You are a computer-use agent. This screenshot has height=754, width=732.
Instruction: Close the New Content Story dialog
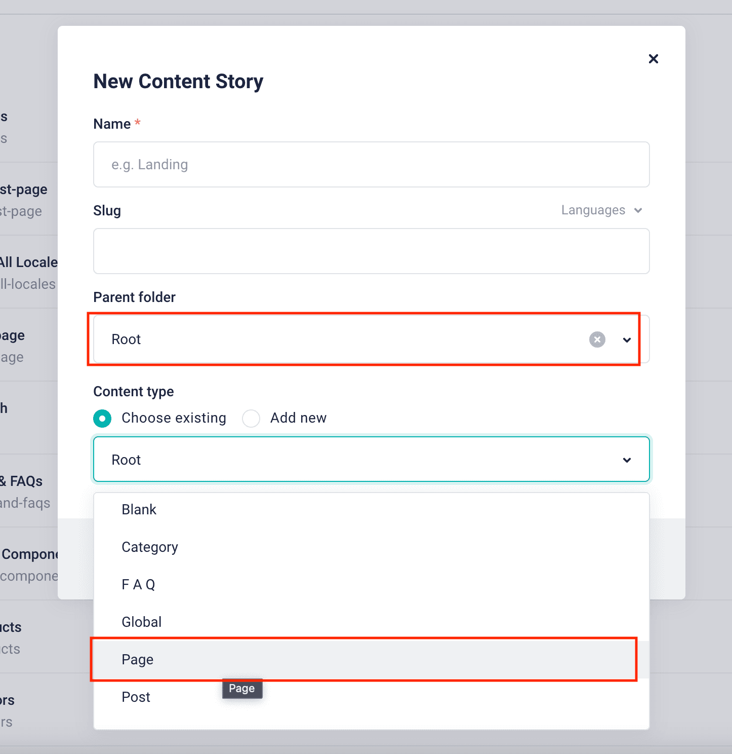click(653, 59)
